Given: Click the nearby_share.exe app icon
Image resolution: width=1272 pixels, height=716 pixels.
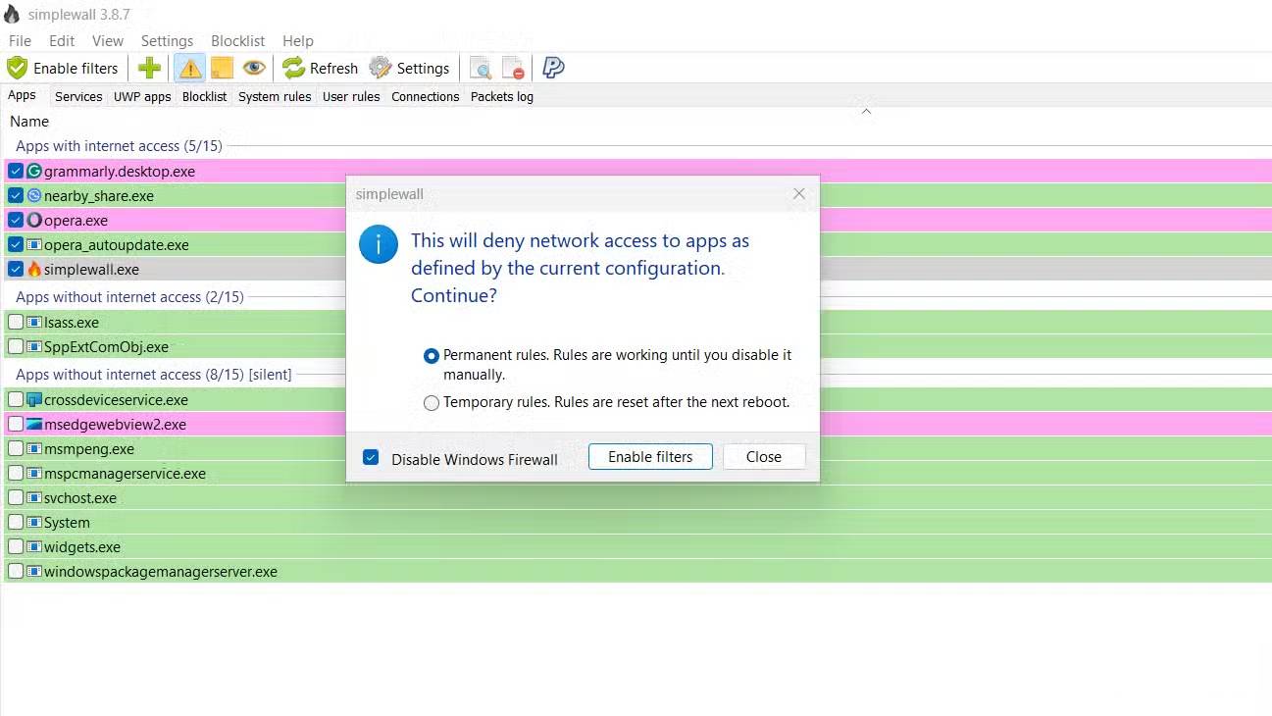Looking at the screenshot, I should pos(34,195).
